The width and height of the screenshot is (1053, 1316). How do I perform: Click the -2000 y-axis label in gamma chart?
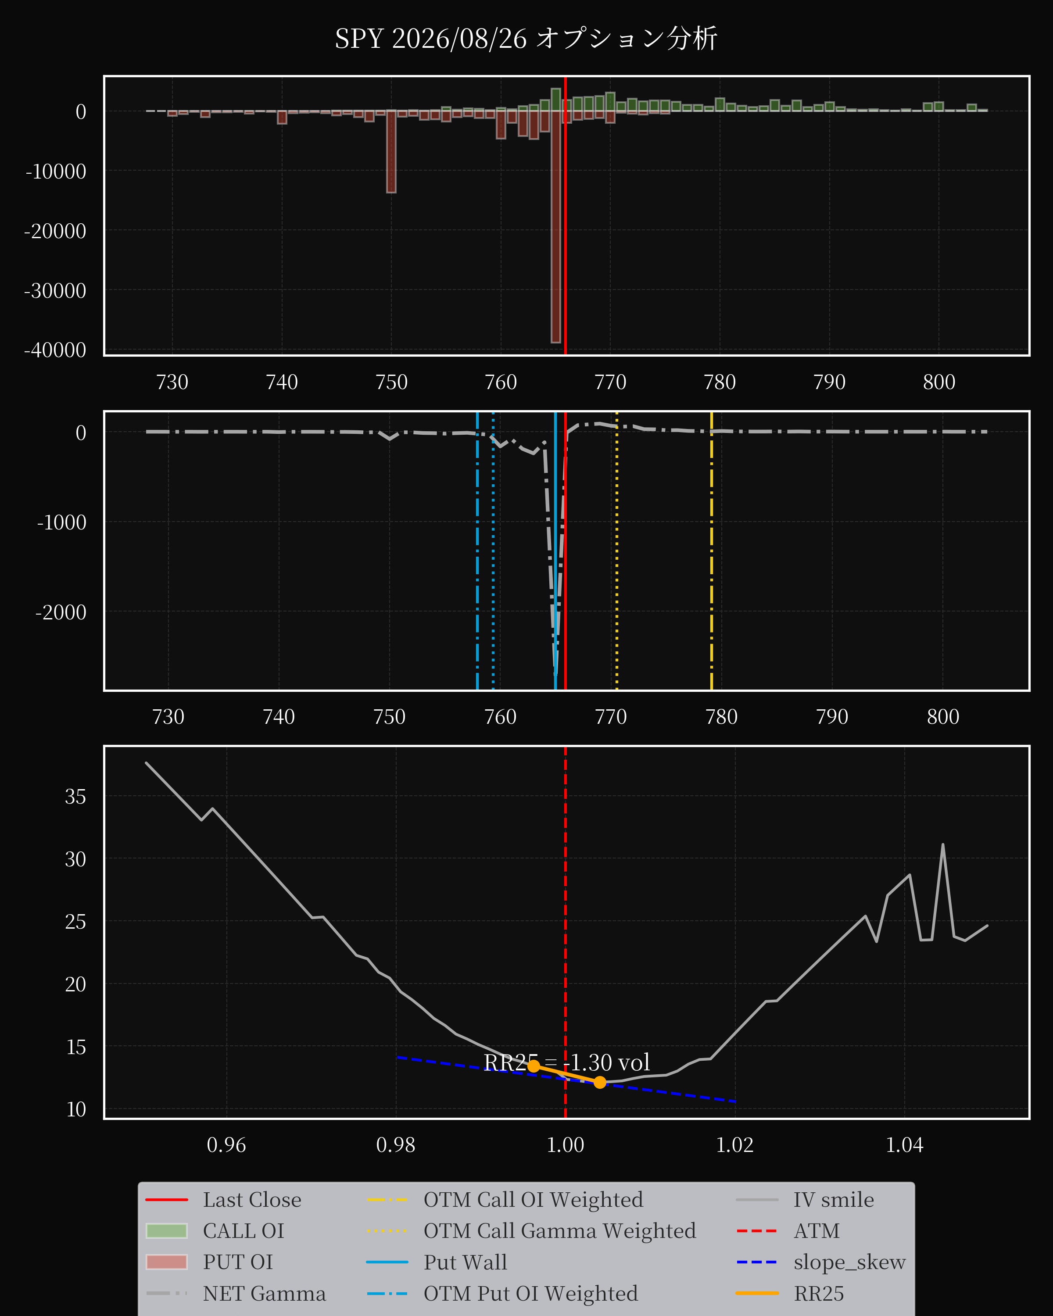tap(61, 612)
